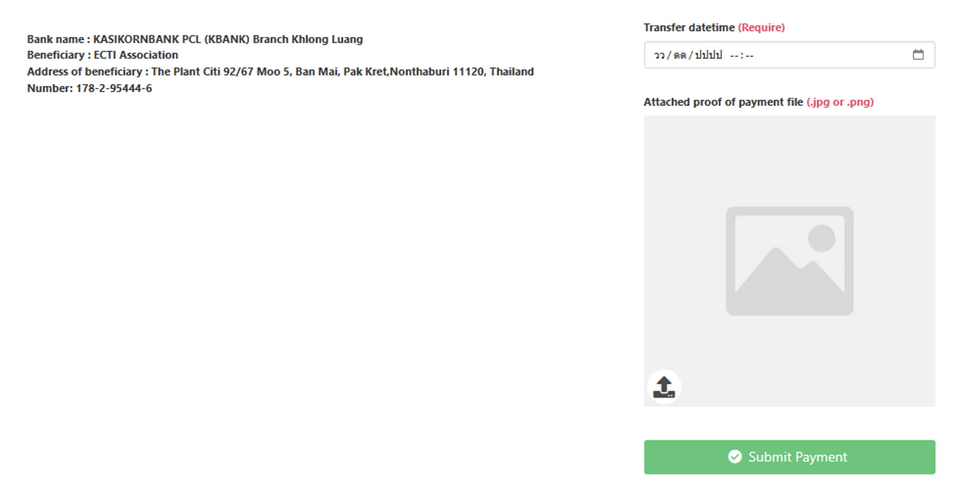974x492 pixels.
Task: Click the Attached proof of payment file label
Action: (x=723, y=102)
